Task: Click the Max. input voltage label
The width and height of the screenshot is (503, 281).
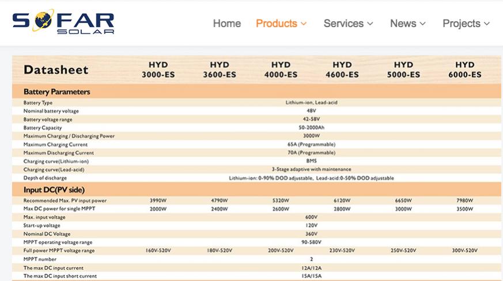Action: [x=44, y=218]
